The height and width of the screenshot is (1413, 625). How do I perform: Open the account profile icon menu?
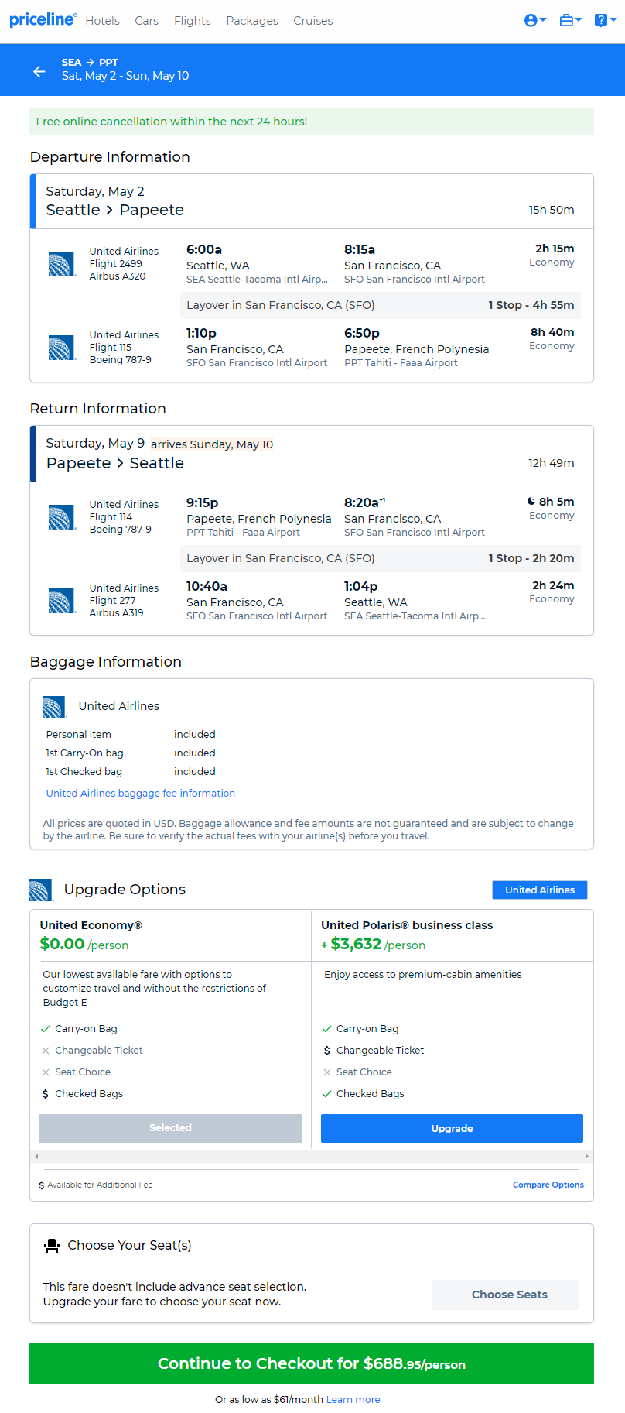pos(534,21)
